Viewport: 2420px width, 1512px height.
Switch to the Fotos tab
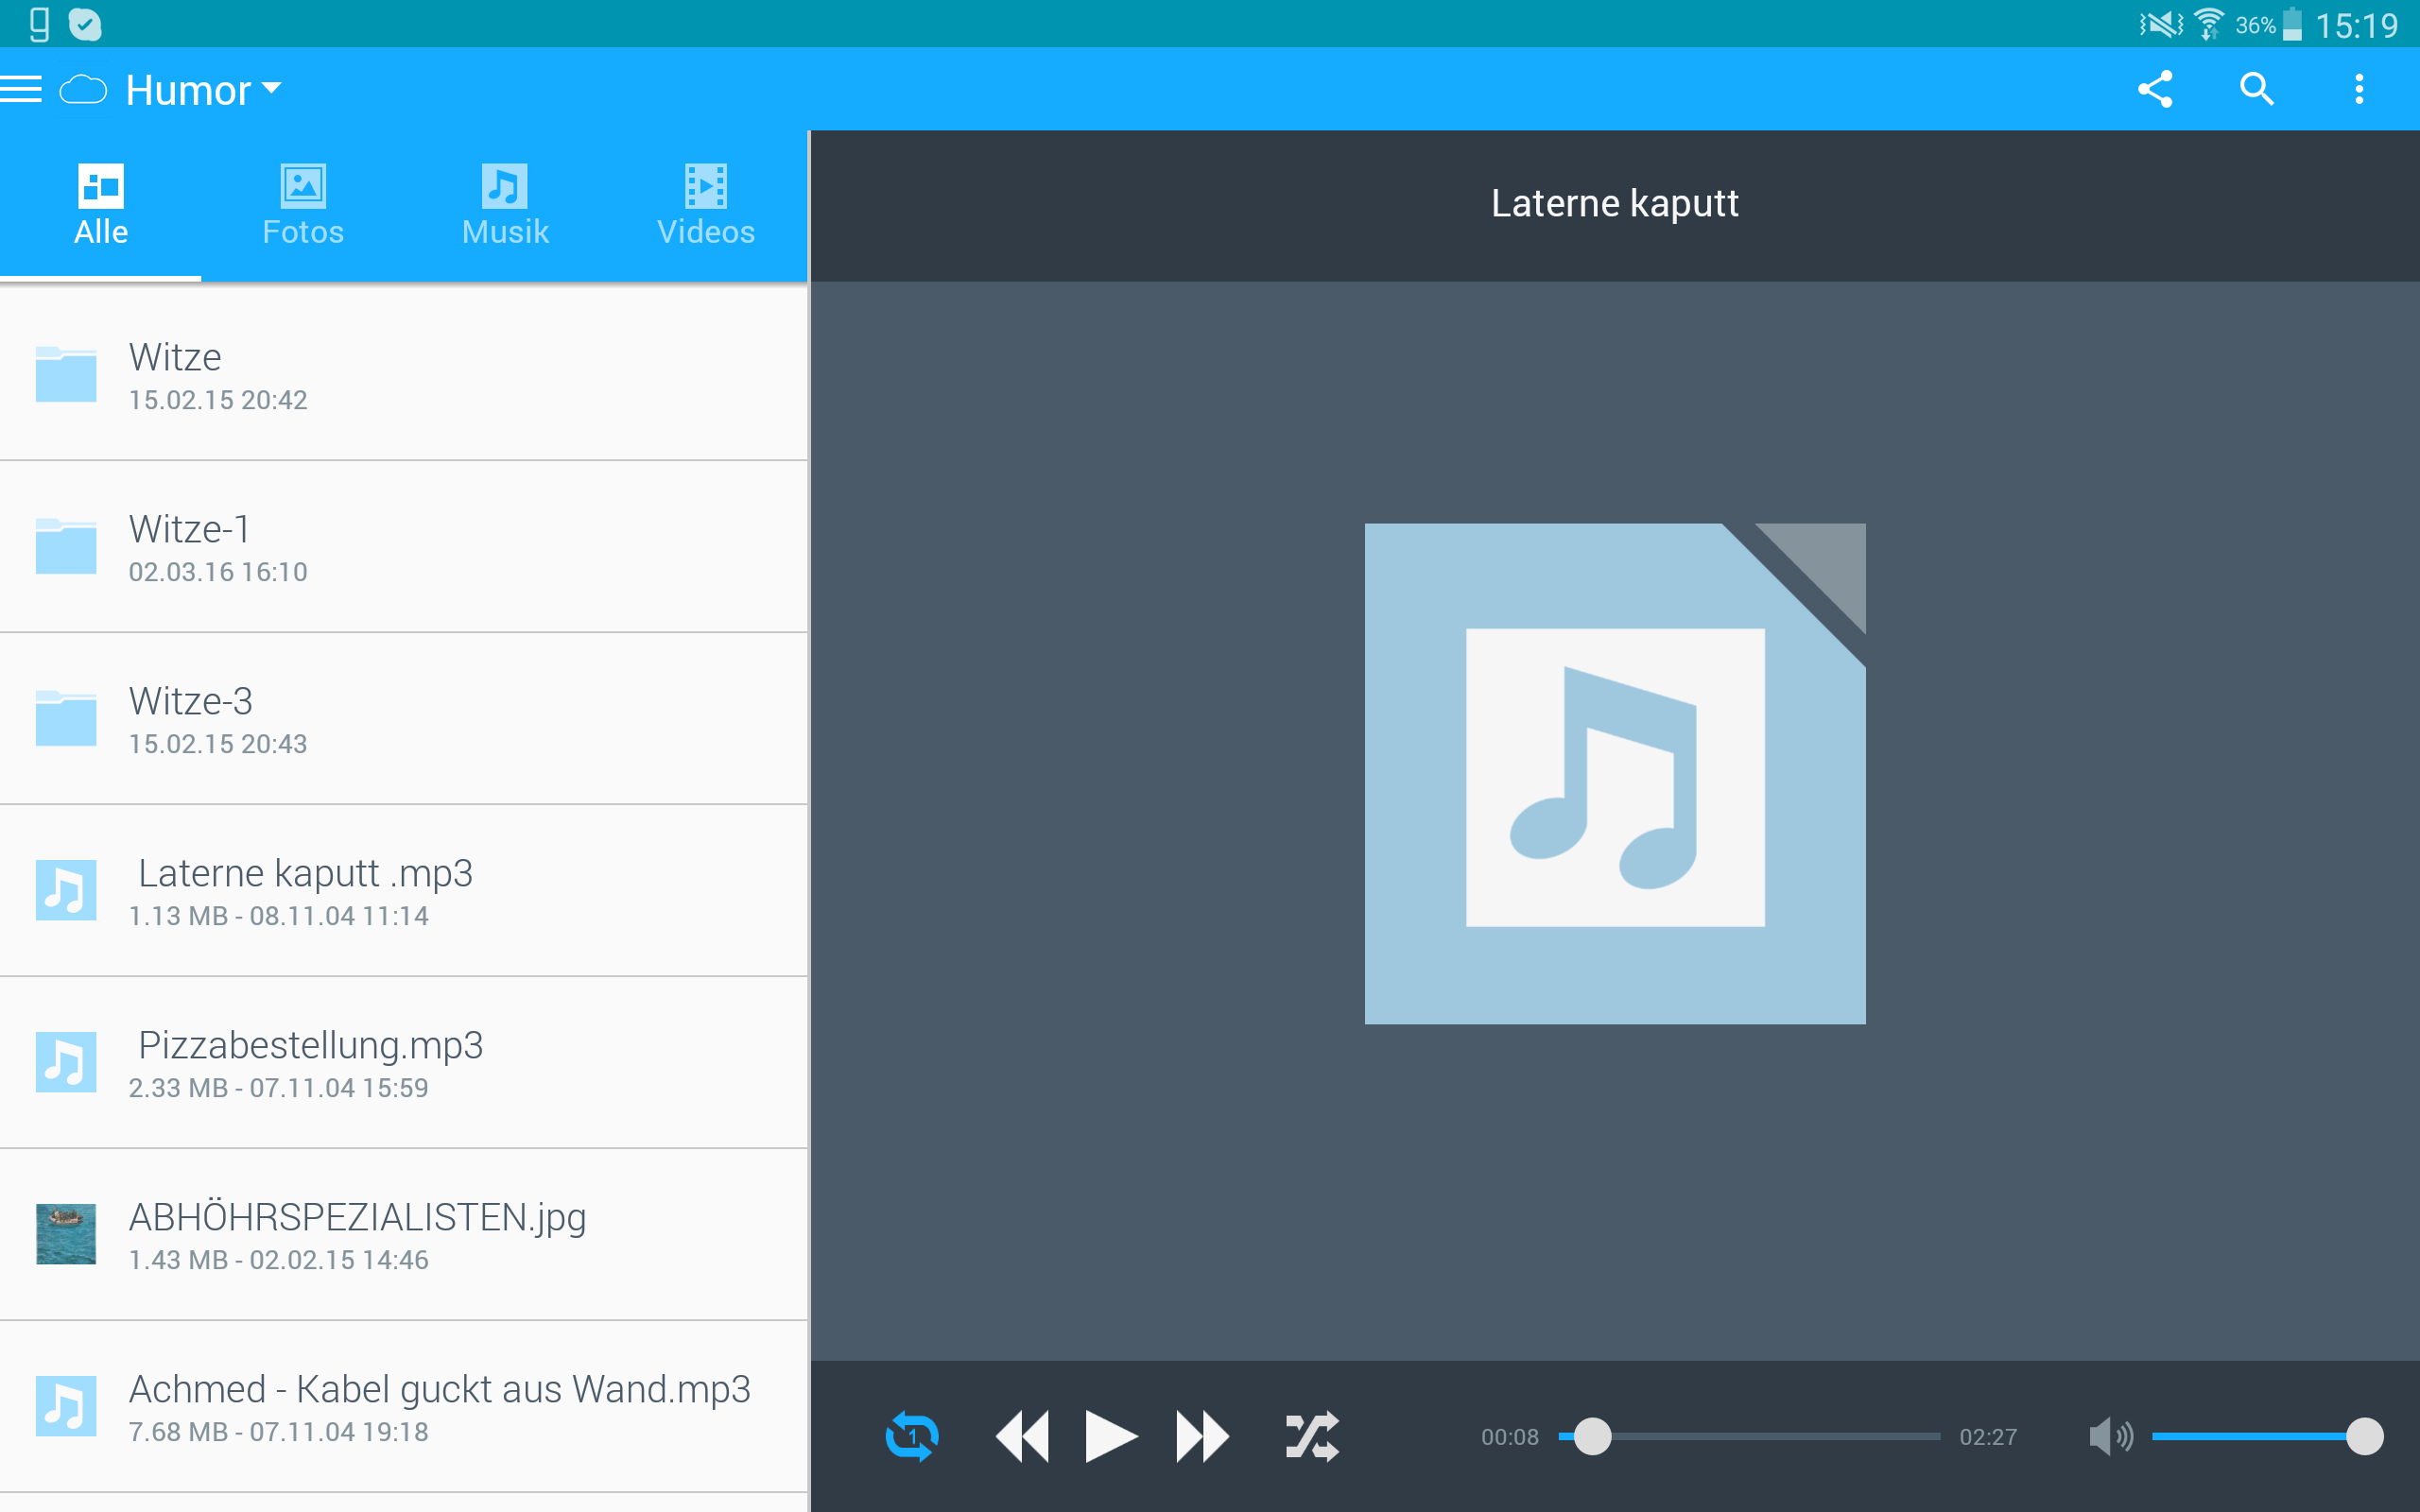point(303,206)
